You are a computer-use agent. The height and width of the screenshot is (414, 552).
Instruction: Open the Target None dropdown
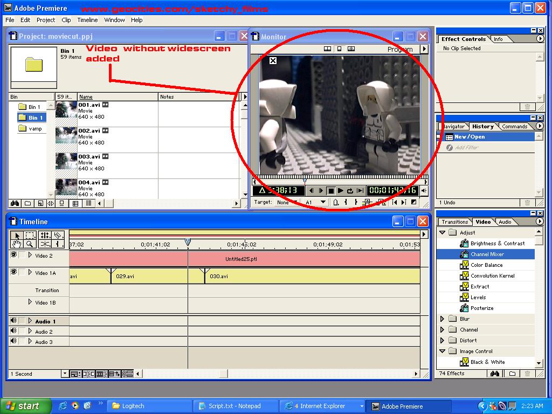[286, 203]
